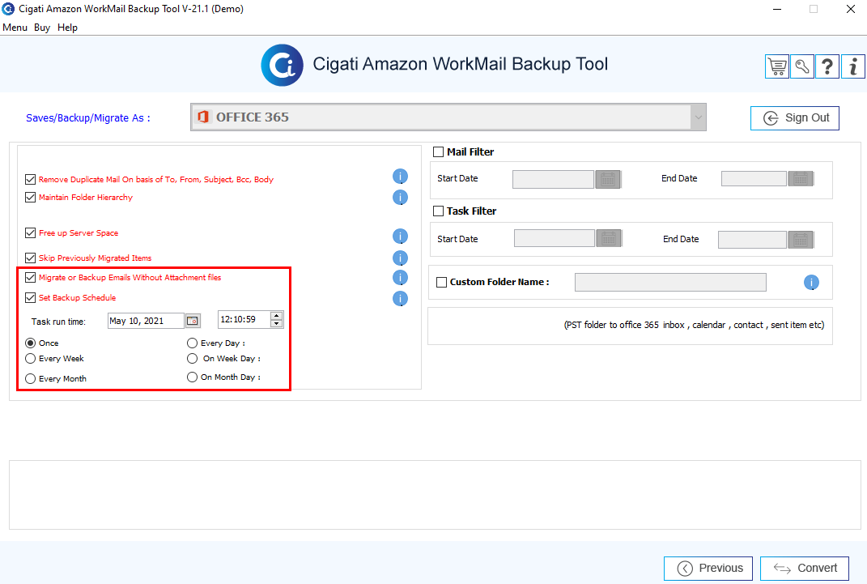
Task: Select the Every Day radio button
Action: (193, 343)
